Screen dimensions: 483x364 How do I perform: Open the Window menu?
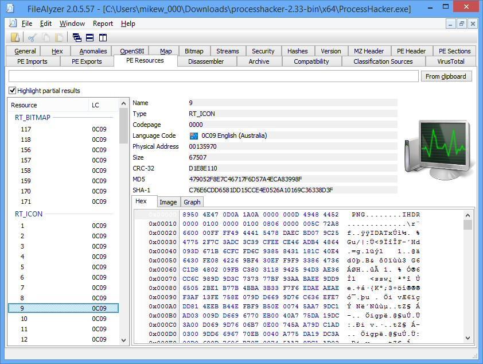coord(72,24)
